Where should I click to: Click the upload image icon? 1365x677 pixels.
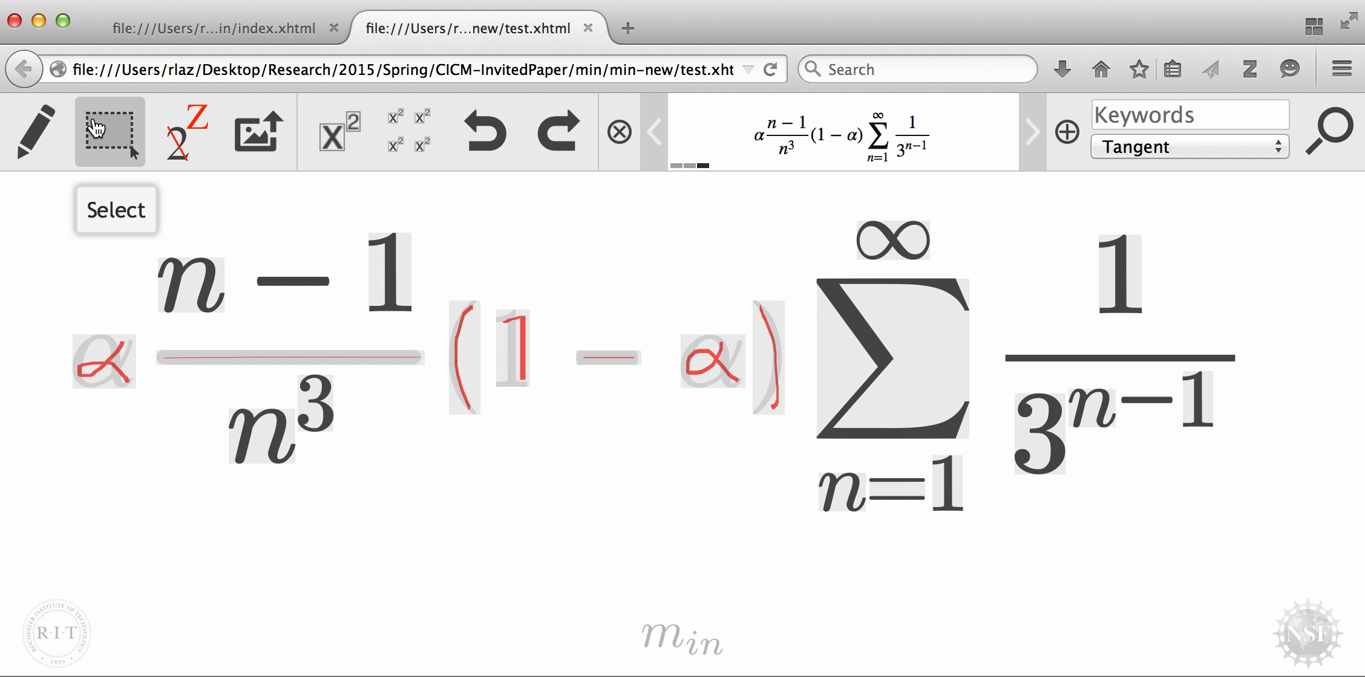[259, 132]
